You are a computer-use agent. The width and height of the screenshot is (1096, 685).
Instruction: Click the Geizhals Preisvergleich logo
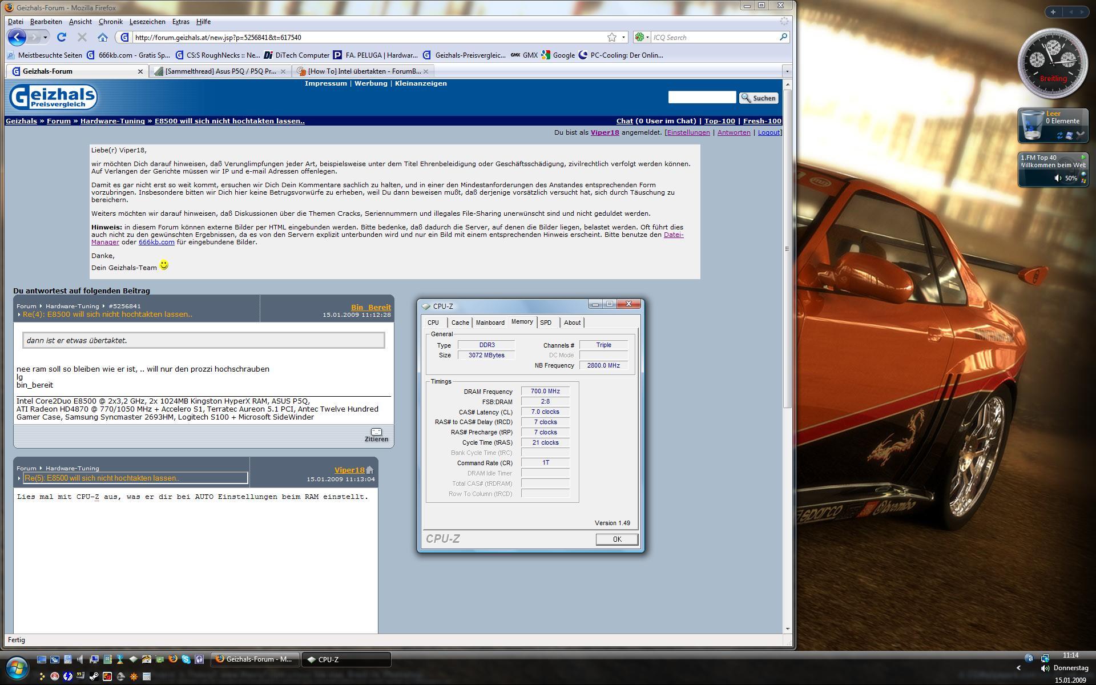[x=53, y=97]
